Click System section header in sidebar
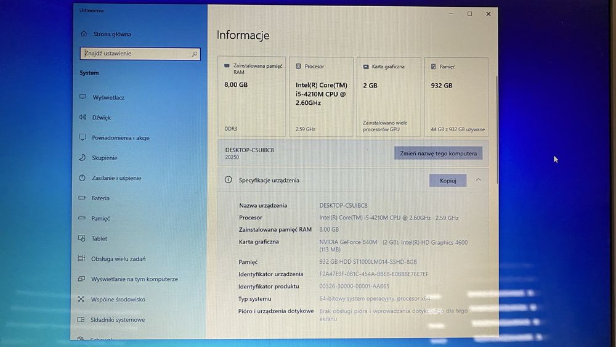Screen dimensions: 616x347 89,73
